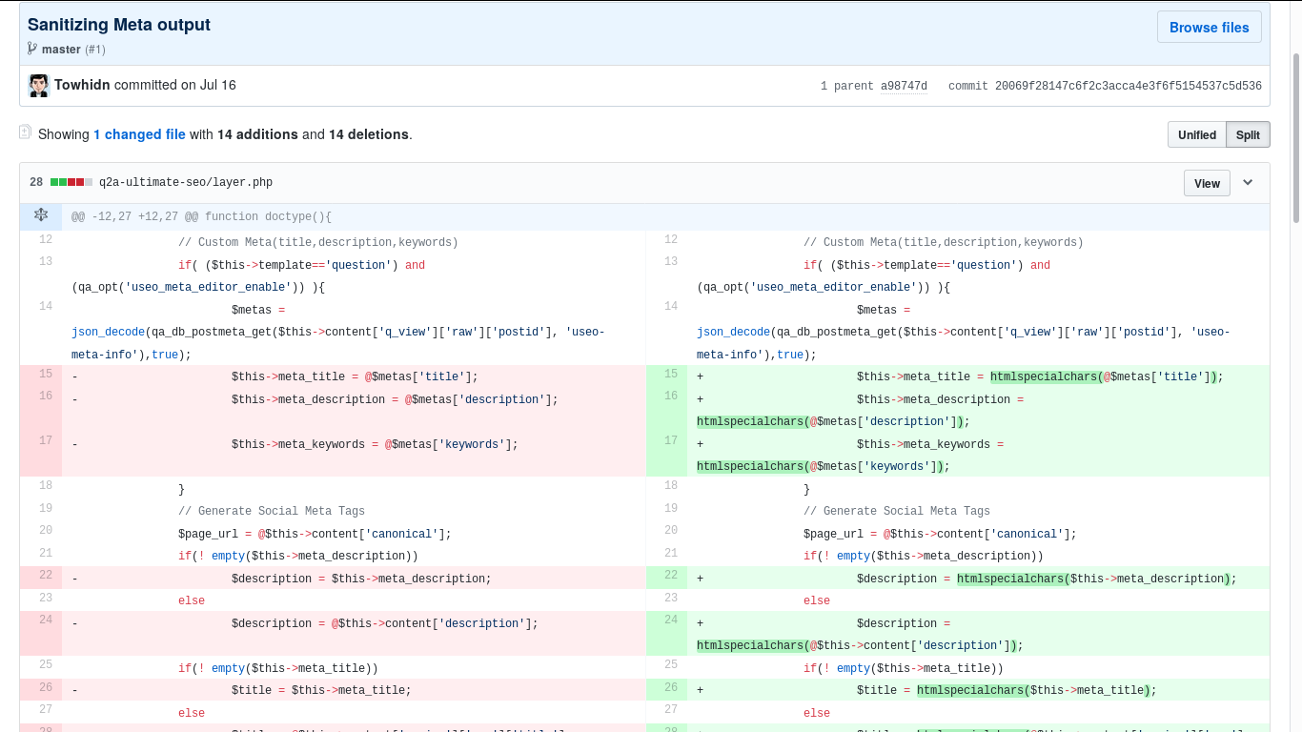View the layer.php file

[1207, 183]
